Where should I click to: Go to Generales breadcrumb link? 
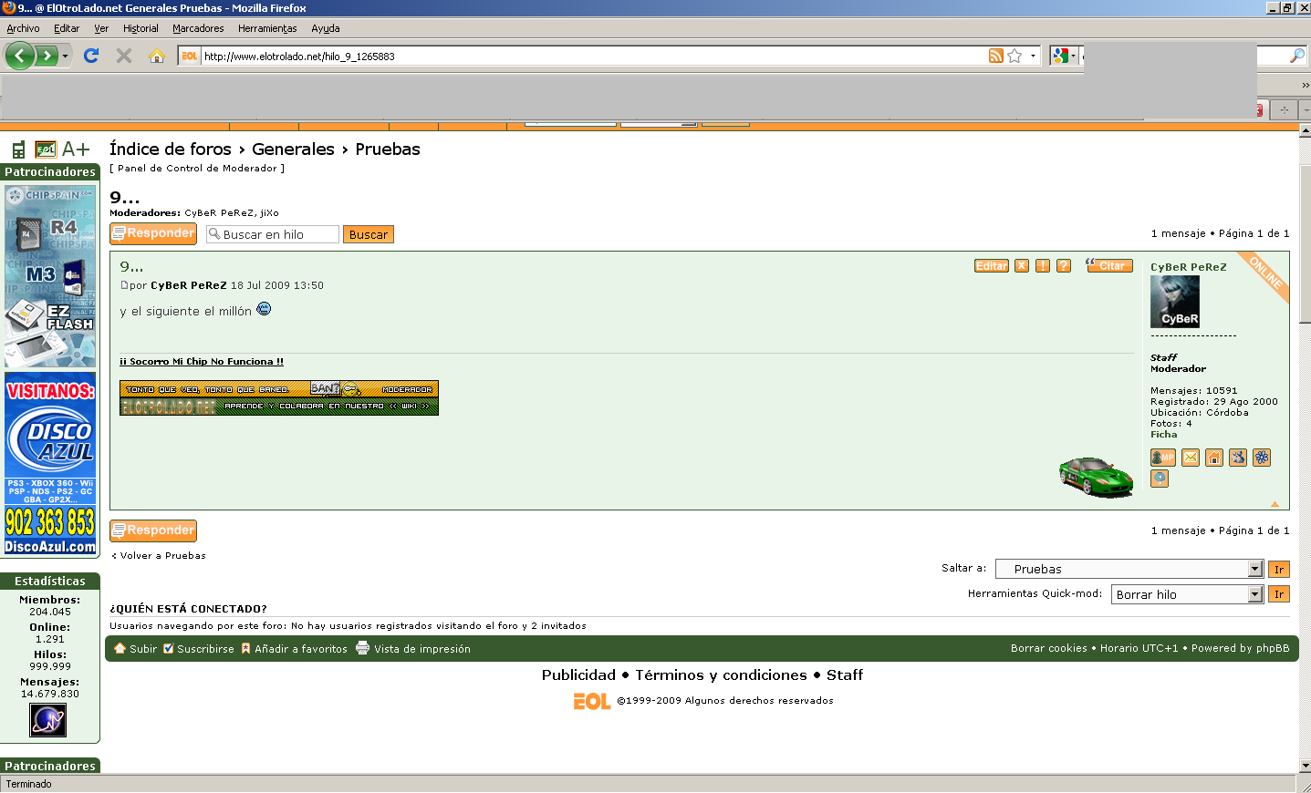point(293,149)
